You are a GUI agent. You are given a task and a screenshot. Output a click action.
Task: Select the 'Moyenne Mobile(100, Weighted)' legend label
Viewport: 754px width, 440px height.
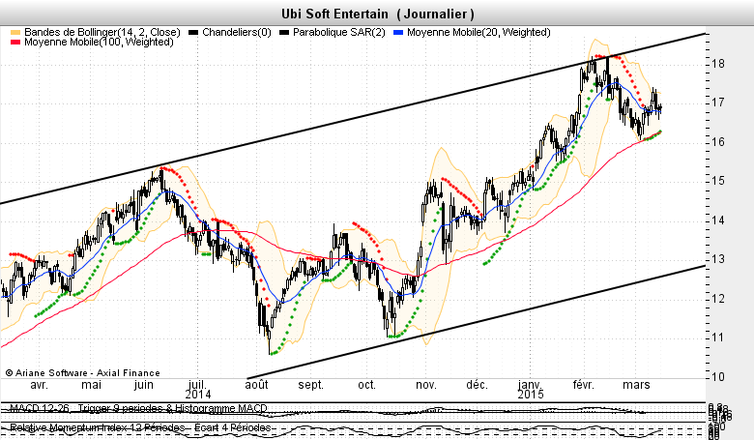99,43
